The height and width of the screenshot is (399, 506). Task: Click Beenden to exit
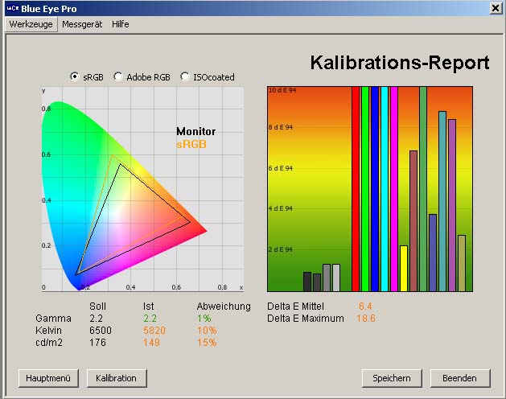point(460,378)
